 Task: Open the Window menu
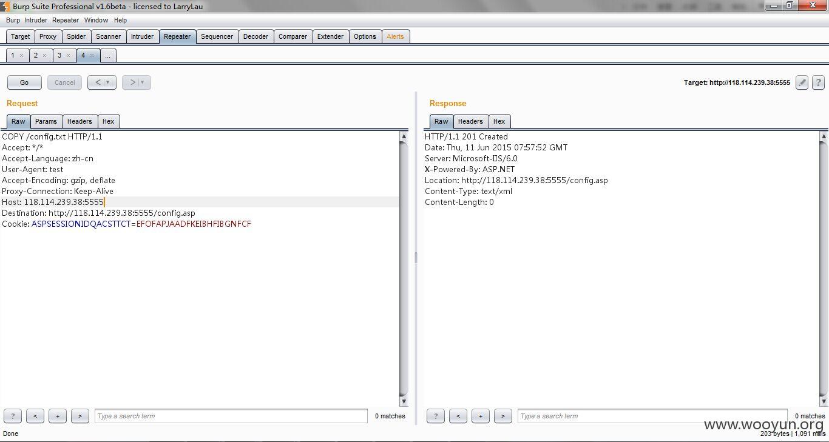(96, 20)
